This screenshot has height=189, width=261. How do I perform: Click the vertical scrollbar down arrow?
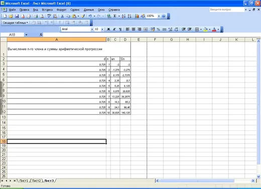tap(258, 176)
